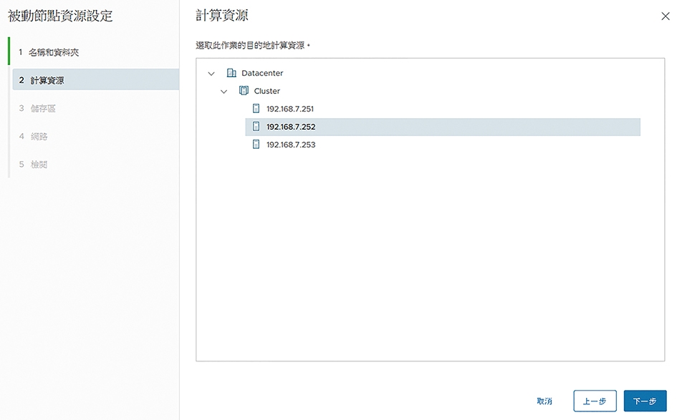Select the highlighted host 192.168.7.252
677x420 pixels.
click(x=443, y=127)
